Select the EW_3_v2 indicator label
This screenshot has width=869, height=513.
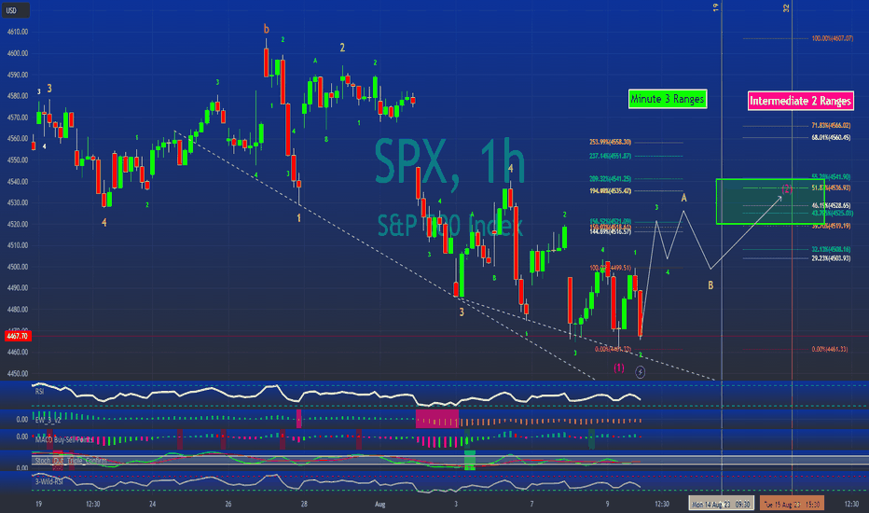48,421
